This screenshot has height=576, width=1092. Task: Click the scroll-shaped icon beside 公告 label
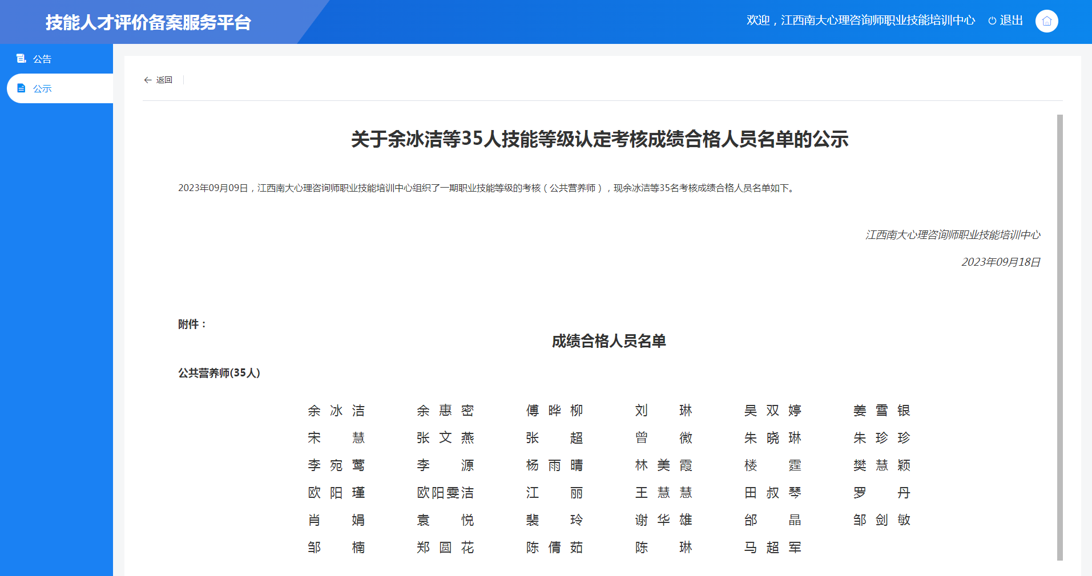(x=22, y=58)
